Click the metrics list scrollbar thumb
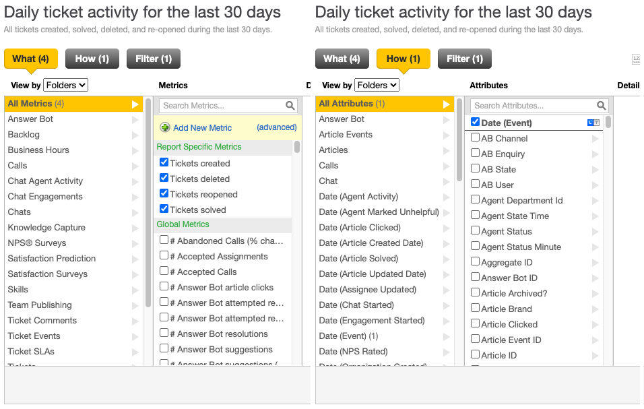Image resolution: width=644 pixels, height=409 pixels. tap(297, 147)
